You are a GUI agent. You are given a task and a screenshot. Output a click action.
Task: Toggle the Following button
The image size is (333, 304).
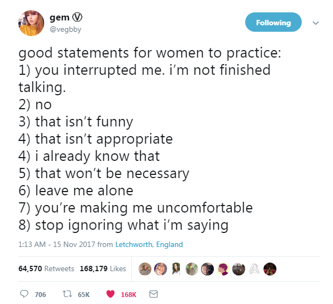(x=273, y=23)
